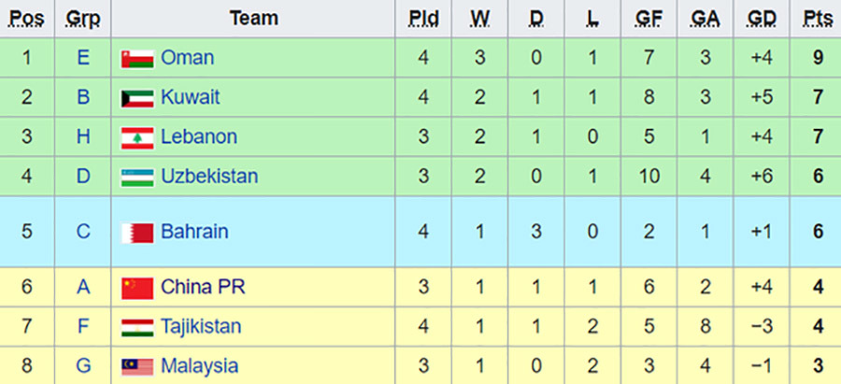
Task: Follow the Group E link
Action: pyautogui.click(x=83, y=58)
